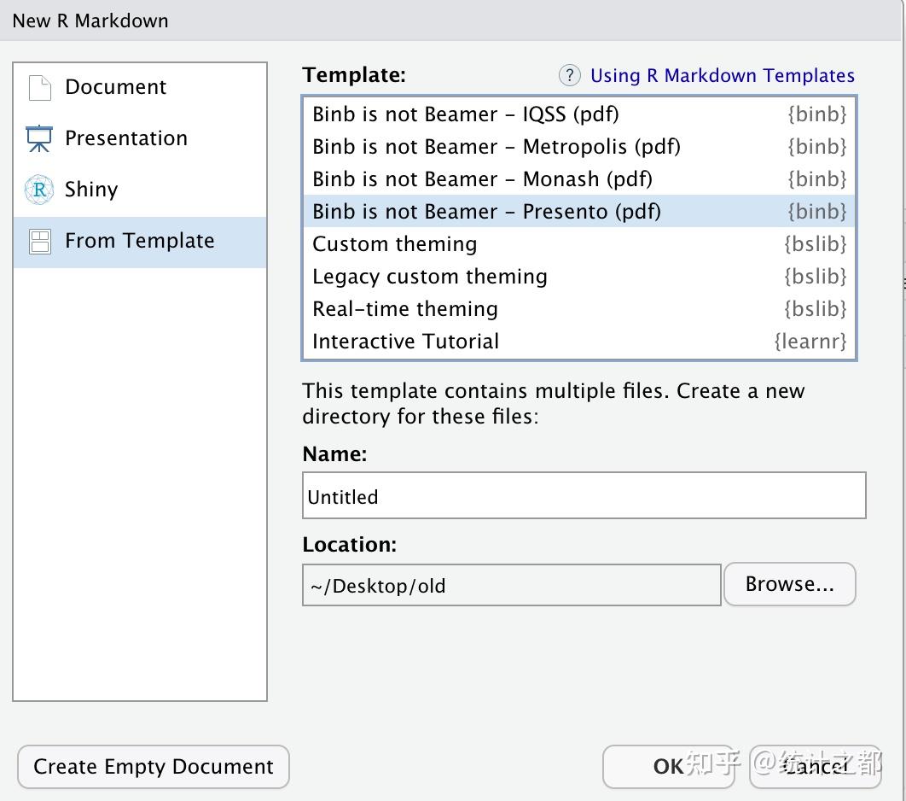Screen dimensions: 906x801
Task: Click the From Template layout icon
Action: (x=40, y=242)
